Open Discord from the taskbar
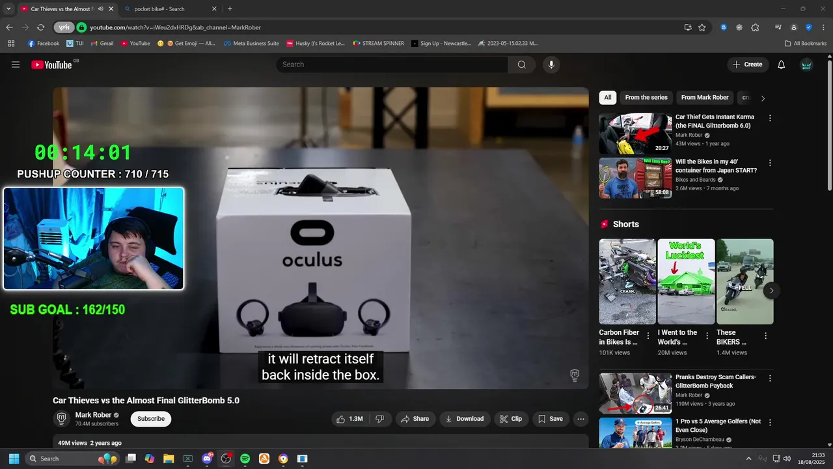Screen dimensions: 833x469 [208, 459]
